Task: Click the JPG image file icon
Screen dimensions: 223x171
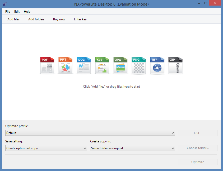Action: [x=120, y=65]
